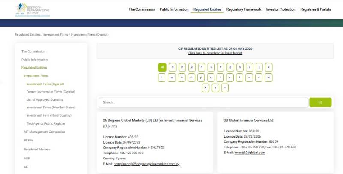The image size is (343, 174).
Task: Filter entities by letter i
Action: (250, 67)
